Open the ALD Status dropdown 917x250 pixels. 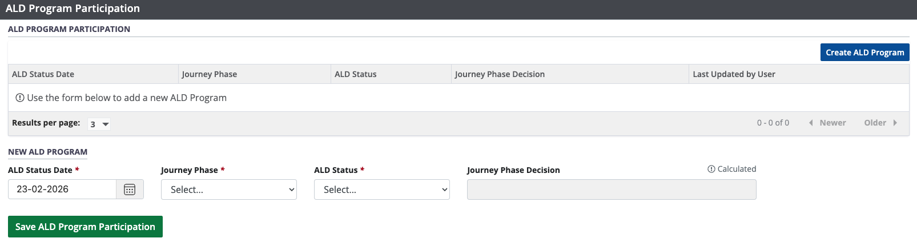[x=381, y=189]
